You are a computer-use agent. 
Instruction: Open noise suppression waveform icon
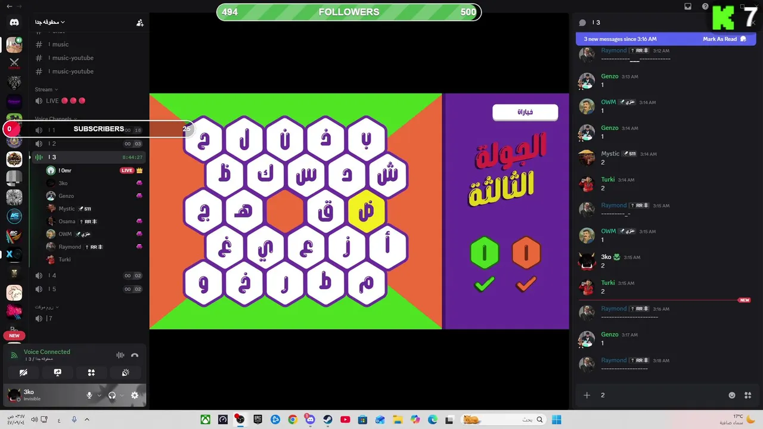pos(120,355)
